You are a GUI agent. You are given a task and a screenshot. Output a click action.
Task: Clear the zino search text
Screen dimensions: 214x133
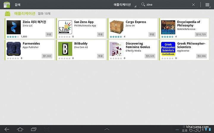coord(193,5)
